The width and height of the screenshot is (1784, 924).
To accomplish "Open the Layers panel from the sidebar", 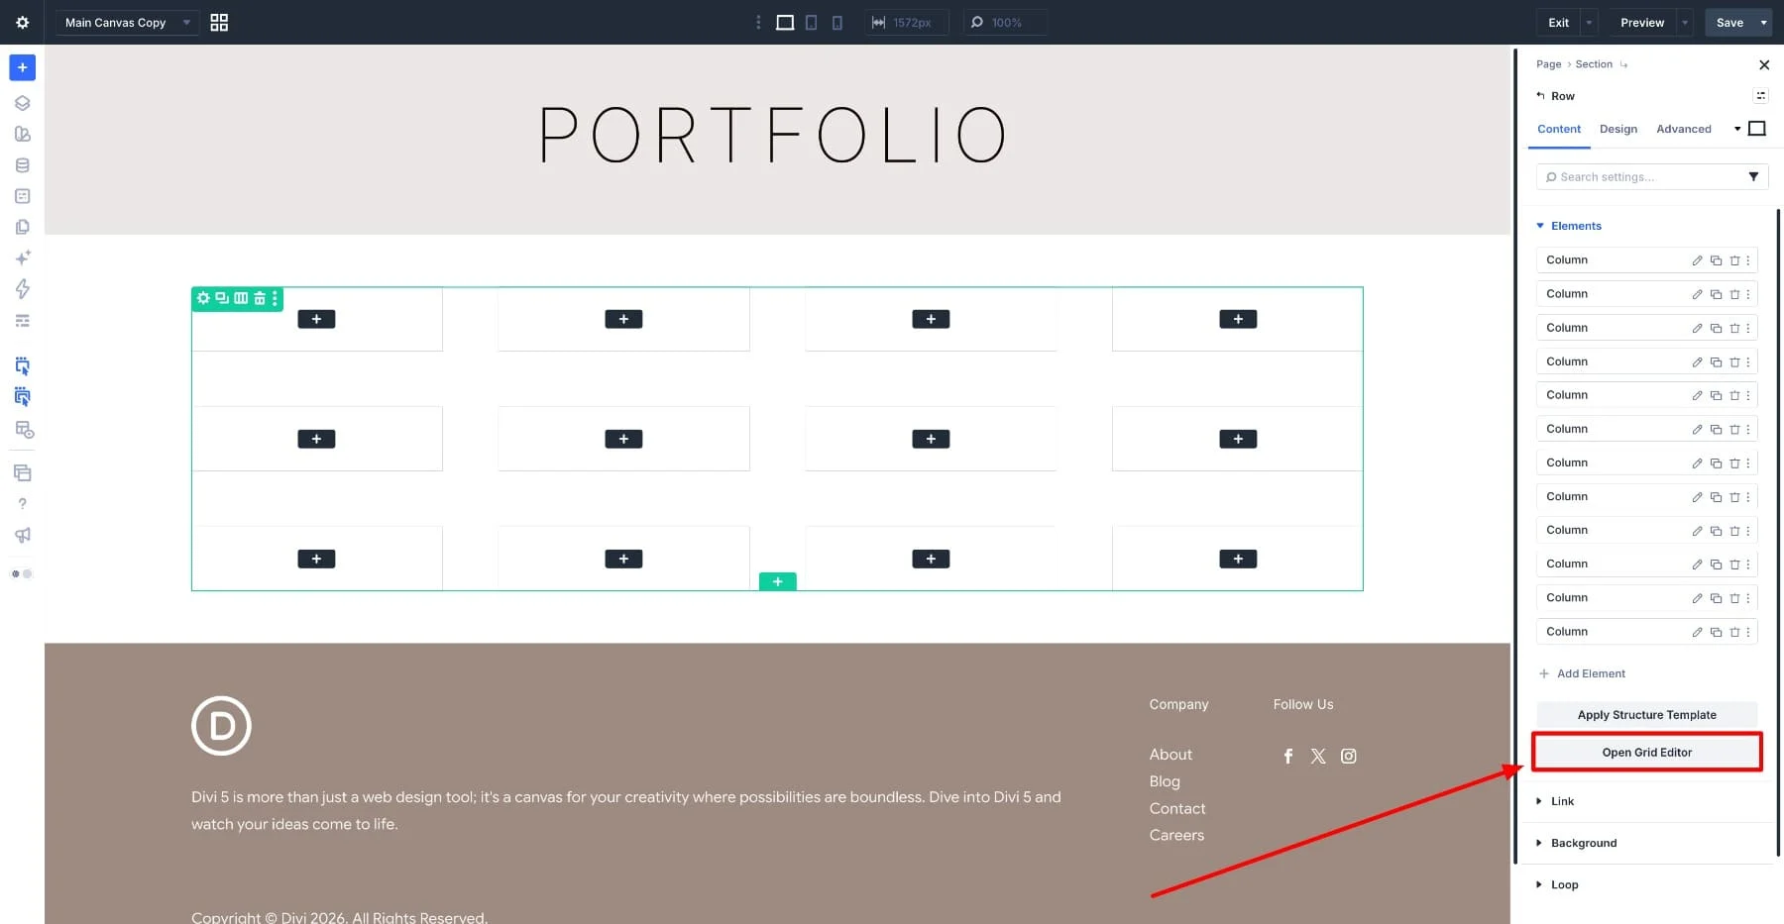I will pyautogui.click(x=22, y=103).
